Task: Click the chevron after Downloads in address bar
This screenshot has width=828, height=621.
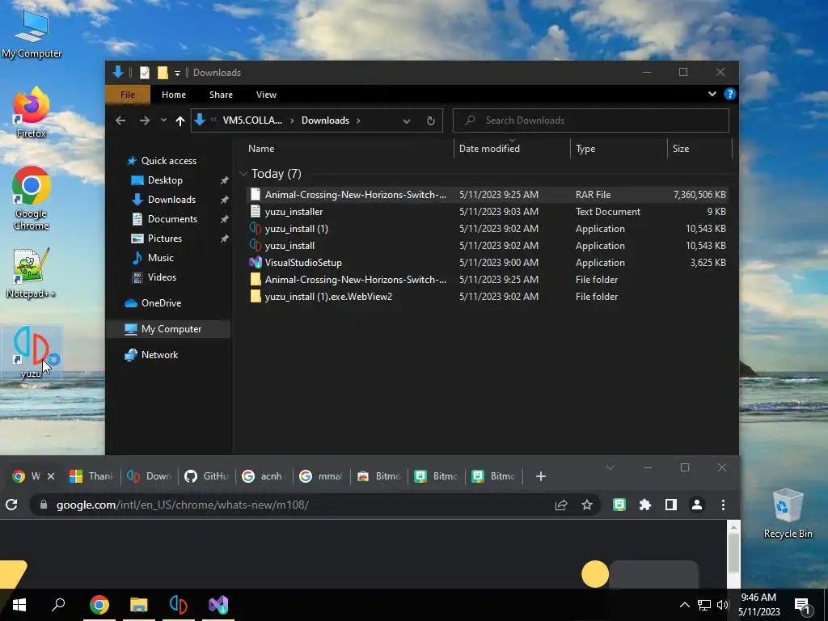Action: (x=358, y=120)
